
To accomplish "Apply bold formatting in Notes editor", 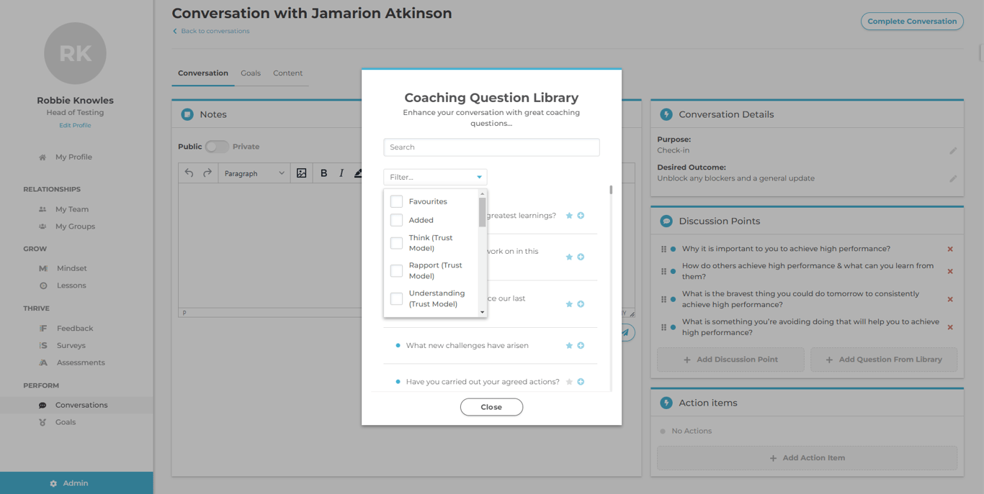I will (323, 173).
